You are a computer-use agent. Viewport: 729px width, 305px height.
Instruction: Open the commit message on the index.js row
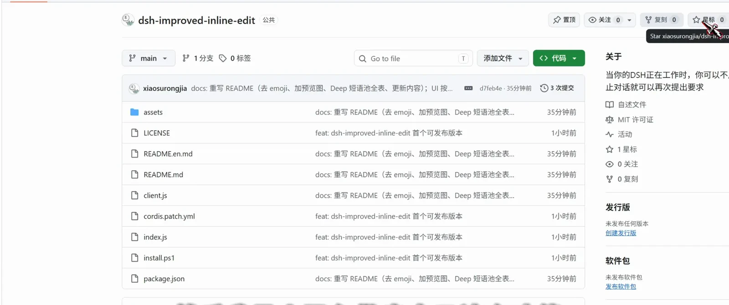tap(389, 237)
